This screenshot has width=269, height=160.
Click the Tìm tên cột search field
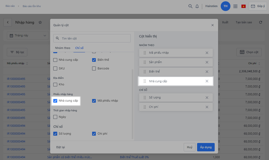click(94, 38)
